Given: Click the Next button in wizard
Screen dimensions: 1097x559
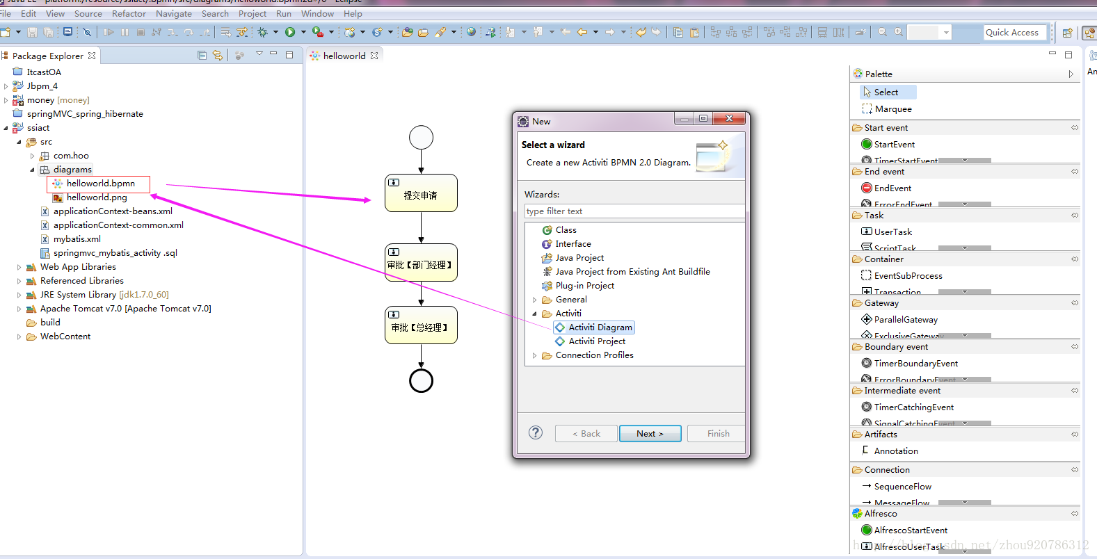Looking at the screenshot, I should coord(650,433).
